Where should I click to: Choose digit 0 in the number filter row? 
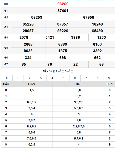(x=7, y=78)
